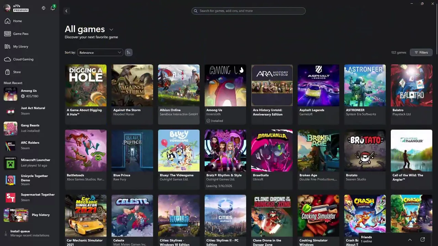Select Game Pass menu label

tap(21, 34)
